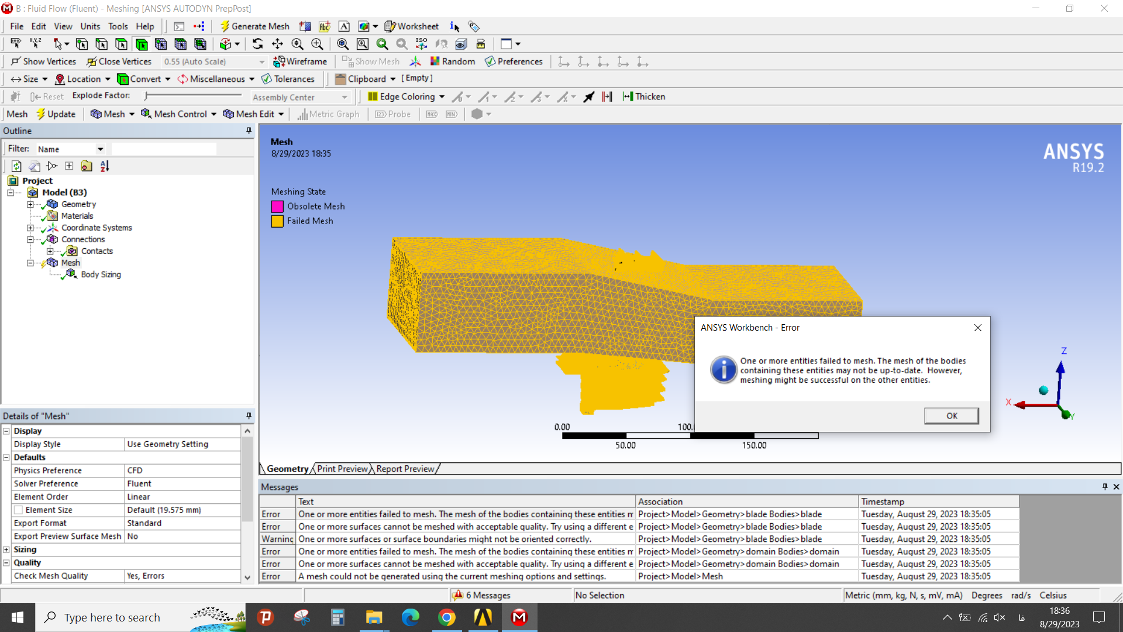Image resolution: width=1123 pixels, height=632 pixels.
Task: Open Chrome from the taskbar
Action: [446, 617]
